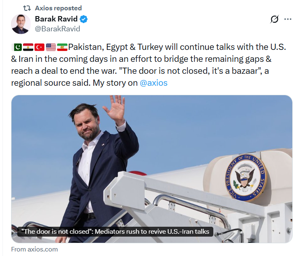The width and height of the screenshot is (298, 256).
Task: Open the "From axios.com" source link
Action: pyautogui.click(x=35, y=249)
